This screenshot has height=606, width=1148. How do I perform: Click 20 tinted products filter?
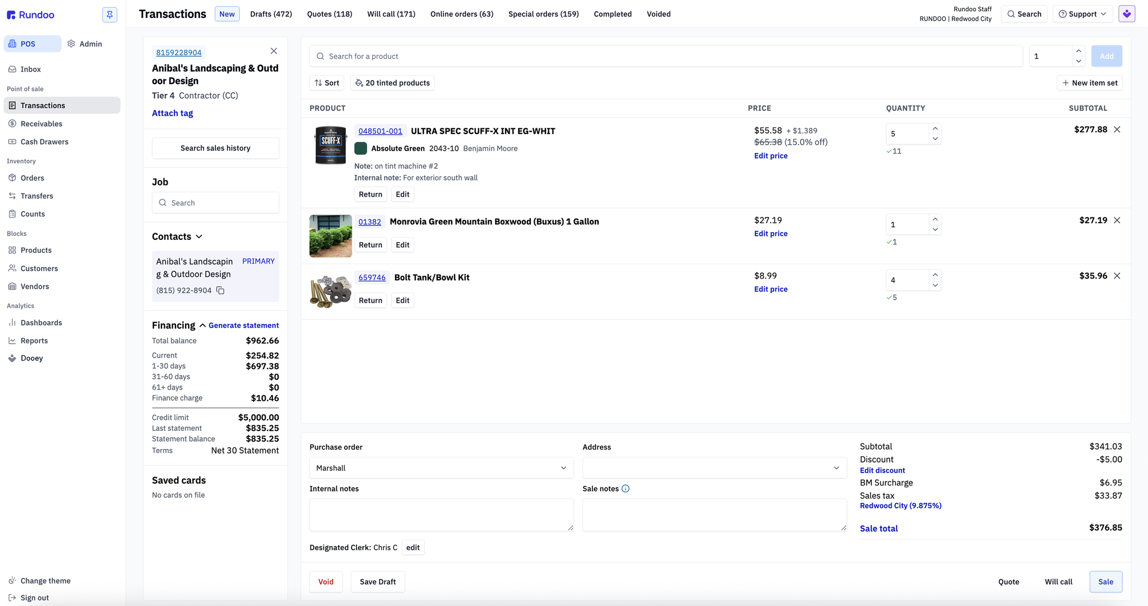(x=392, y=83)
